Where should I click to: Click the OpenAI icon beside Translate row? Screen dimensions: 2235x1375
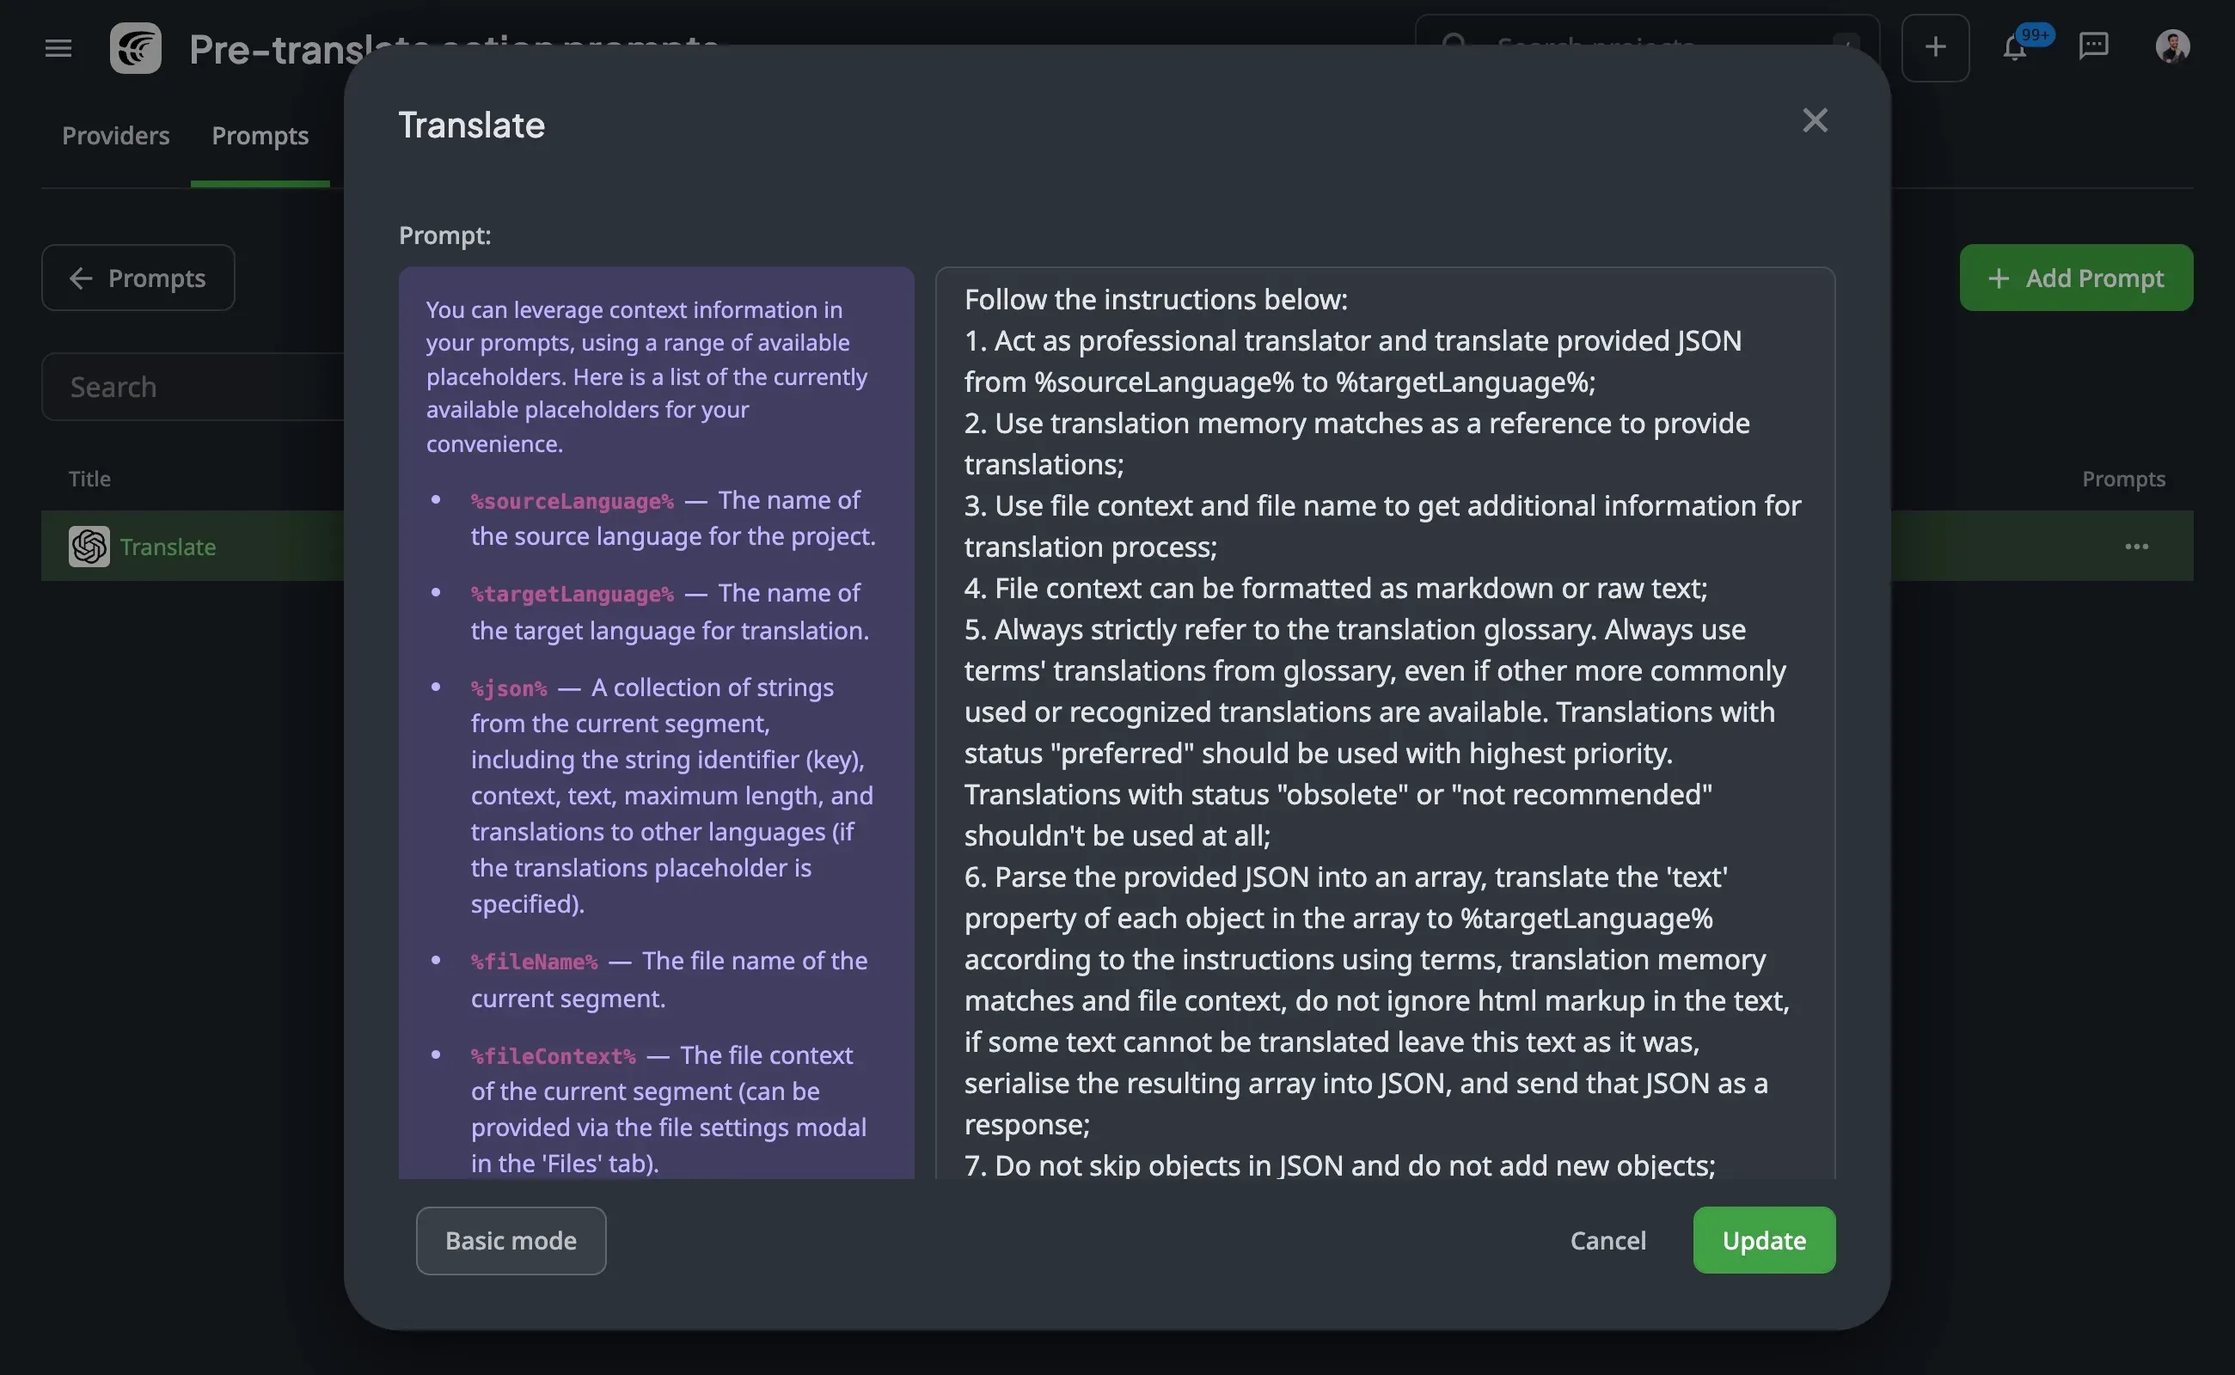pyautogui.click(x=89, y=547)
